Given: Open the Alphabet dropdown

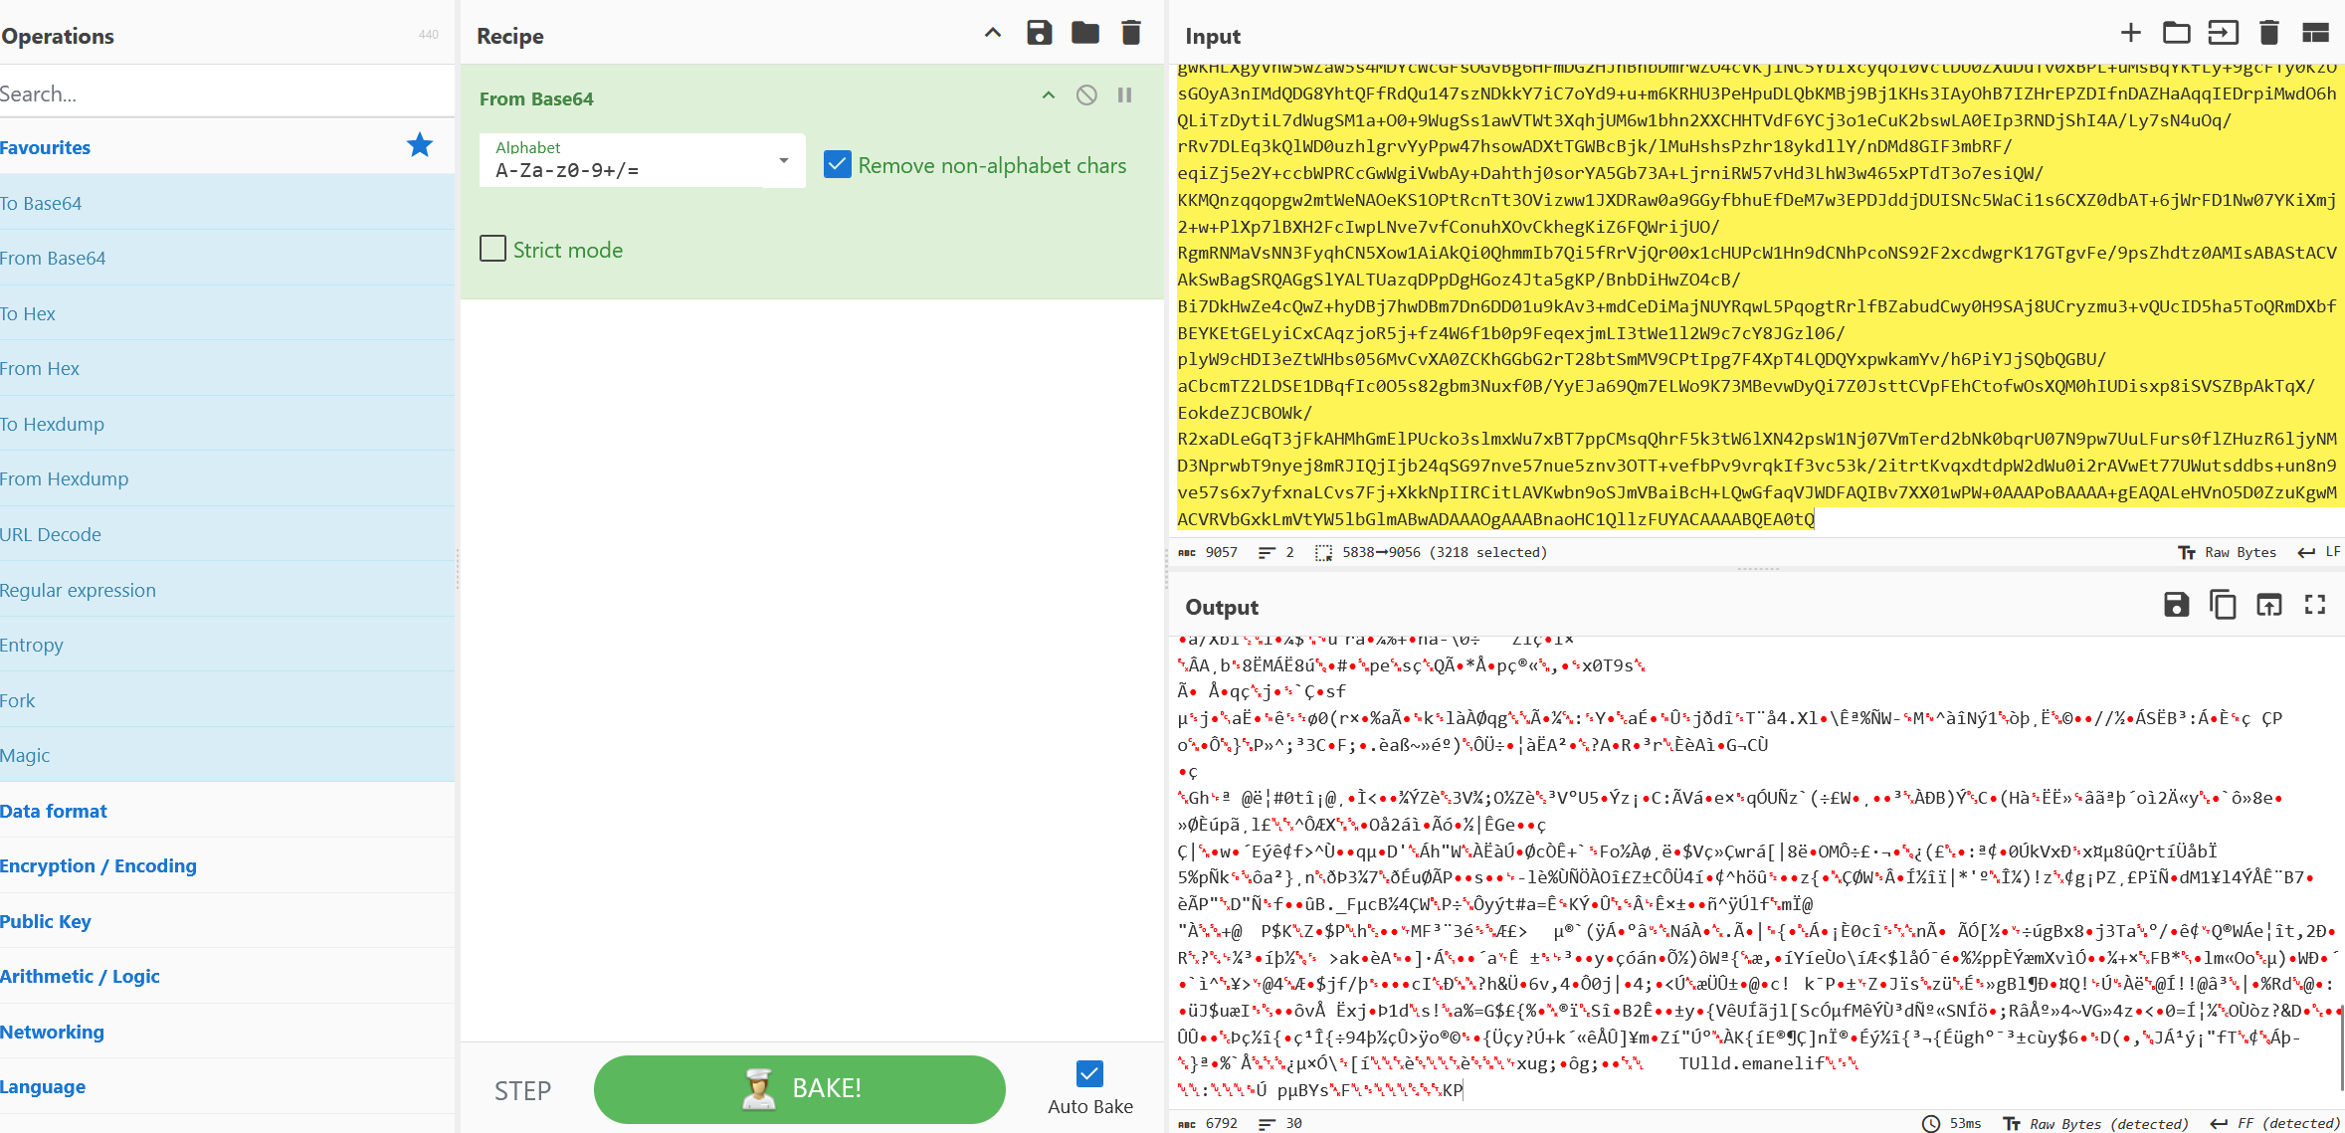Looking at the screenshot, I should point(784,161).
